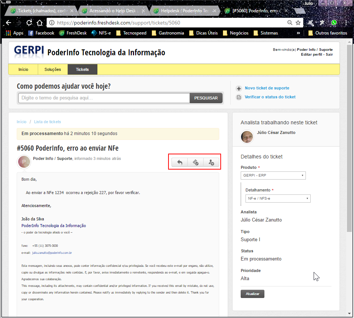The width and height of the screenshot is (354, 318).
Task: Reload the page with the refresh icon
Action: tap(29, 23)
